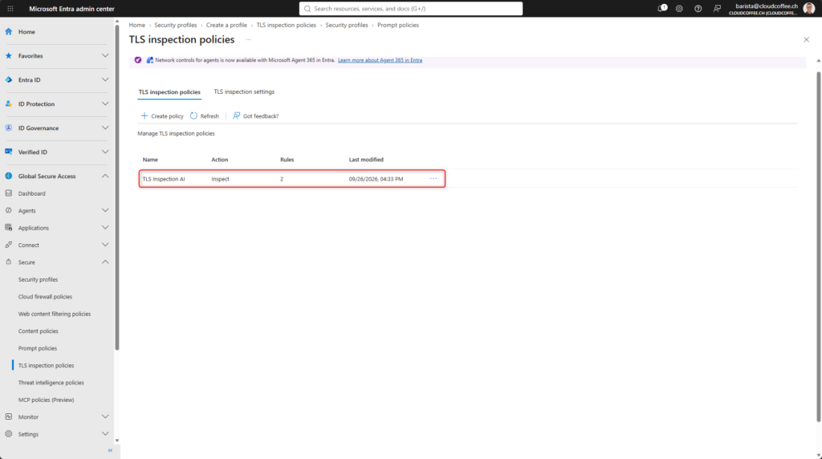Expand the Entra ID section

pos(105,79)
